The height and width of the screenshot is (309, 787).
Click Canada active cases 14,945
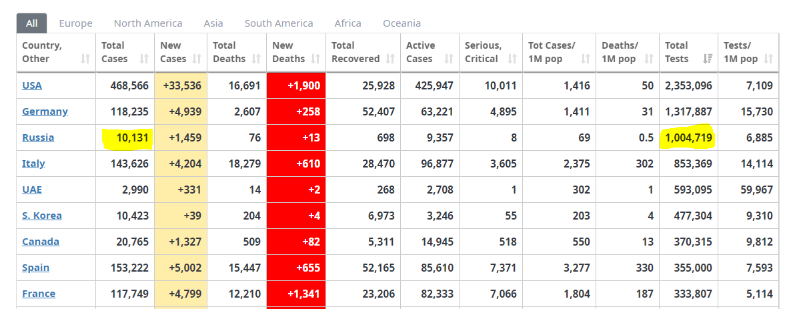(437, 242)
